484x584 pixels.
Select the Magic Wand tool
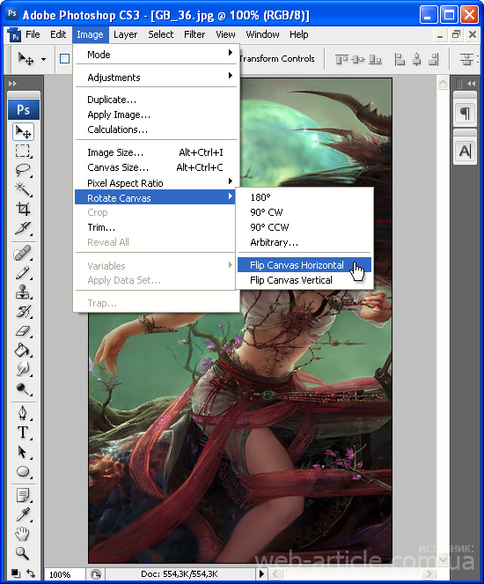[23, 189]
